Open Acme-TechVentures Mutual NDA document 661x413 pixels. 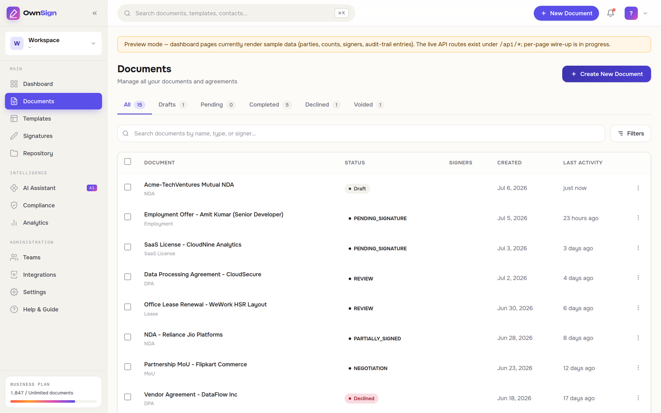pos(189,185)
